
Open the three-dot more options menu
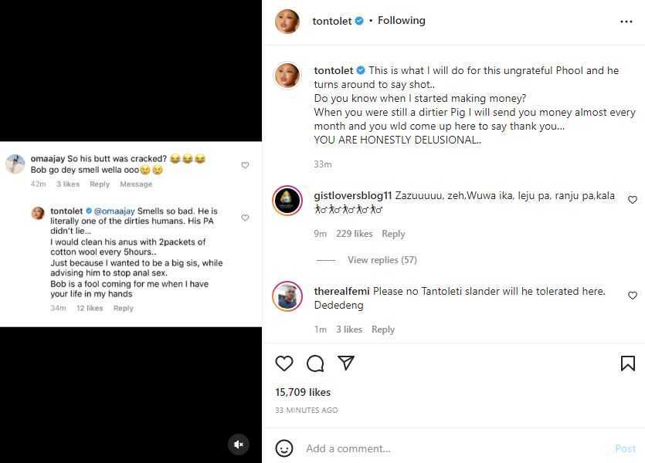(x=626, y=22)
